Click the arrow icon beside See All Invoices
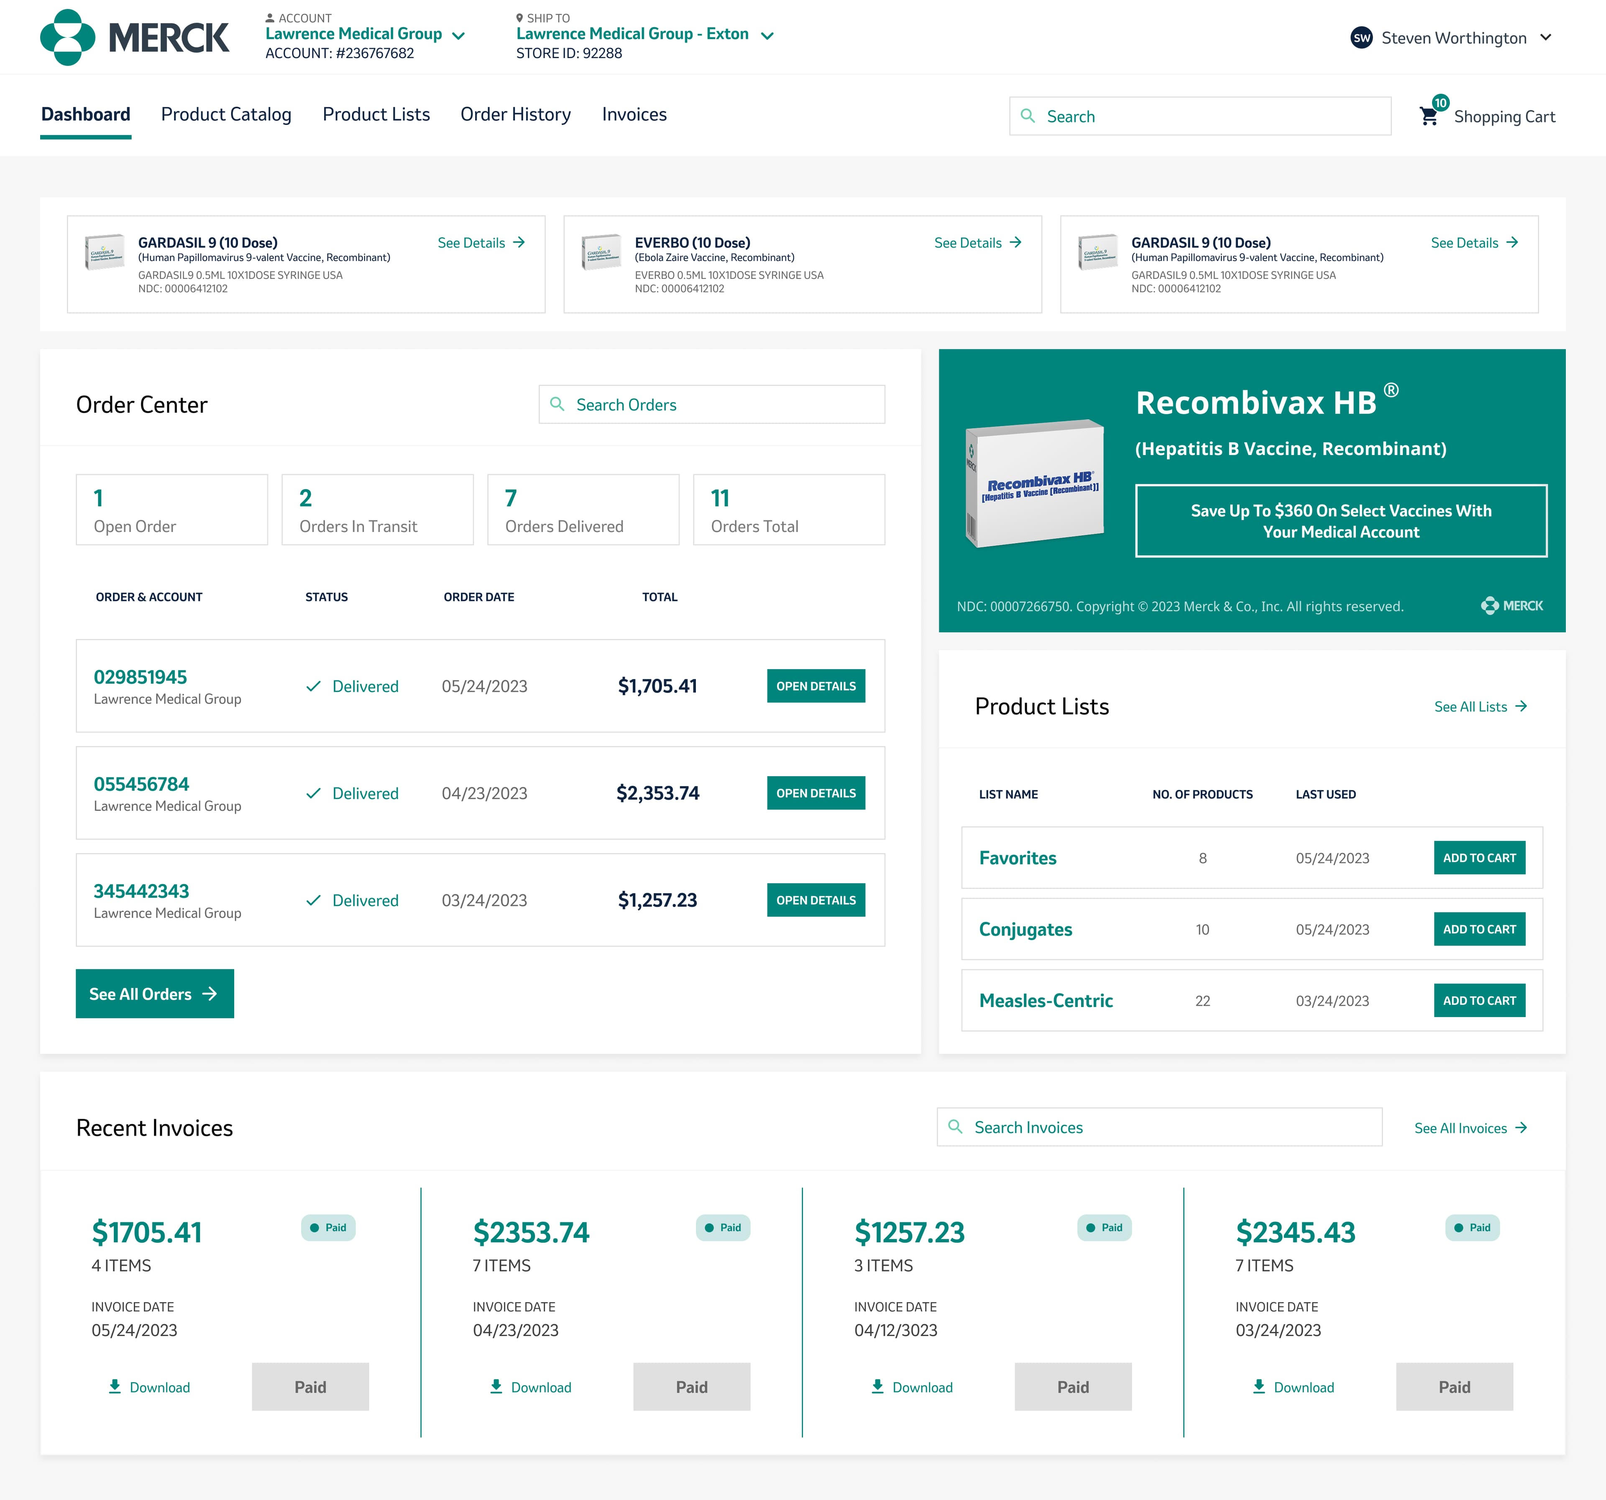Viewport: 1606px width, 1500px height. pyautogui.click(x=1521, y=1128)
